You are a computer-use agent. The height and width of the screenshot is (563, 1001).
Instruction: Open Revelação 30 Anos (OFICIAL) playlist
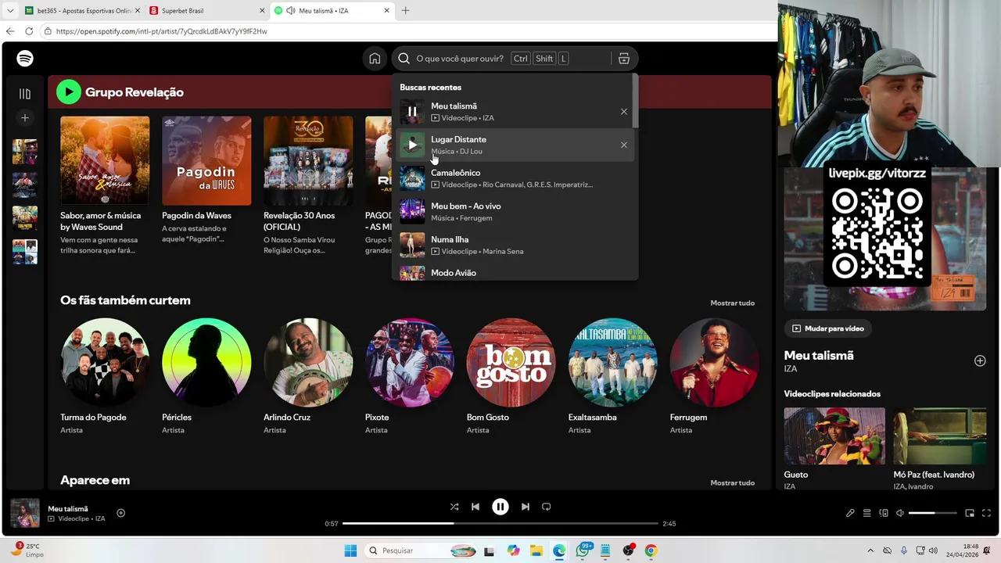[x=308, y=185]
